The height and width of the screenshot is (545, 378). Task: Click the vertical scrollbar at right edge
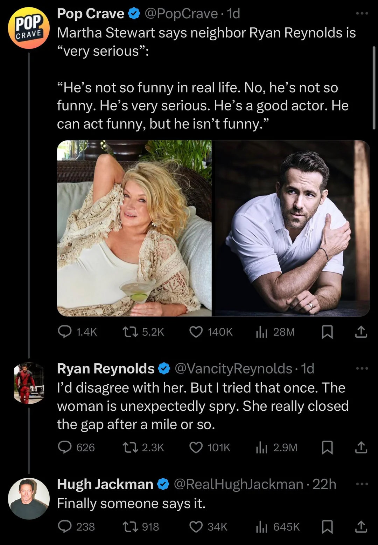374,88
